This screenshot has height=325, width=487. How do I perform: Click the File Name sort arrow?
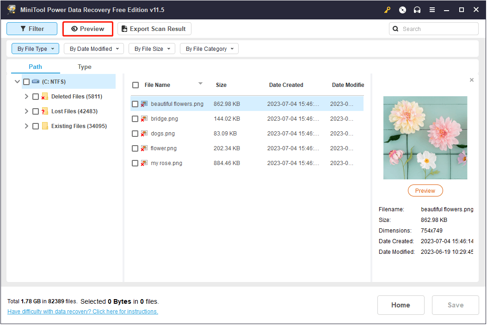200,84
